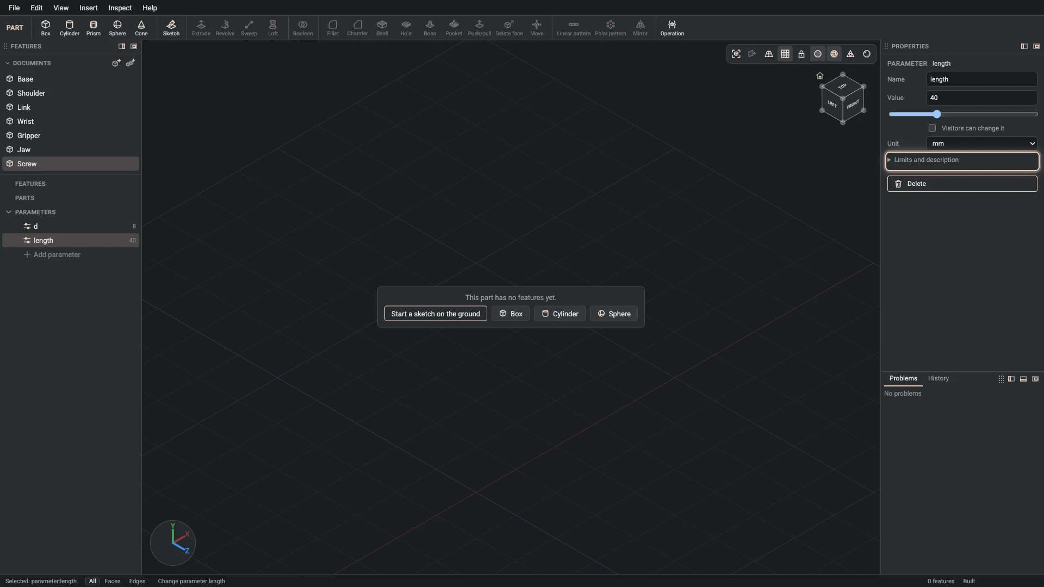Screen dimensions: 1044x587
Task: Click the Value input field
Action: 982,98
